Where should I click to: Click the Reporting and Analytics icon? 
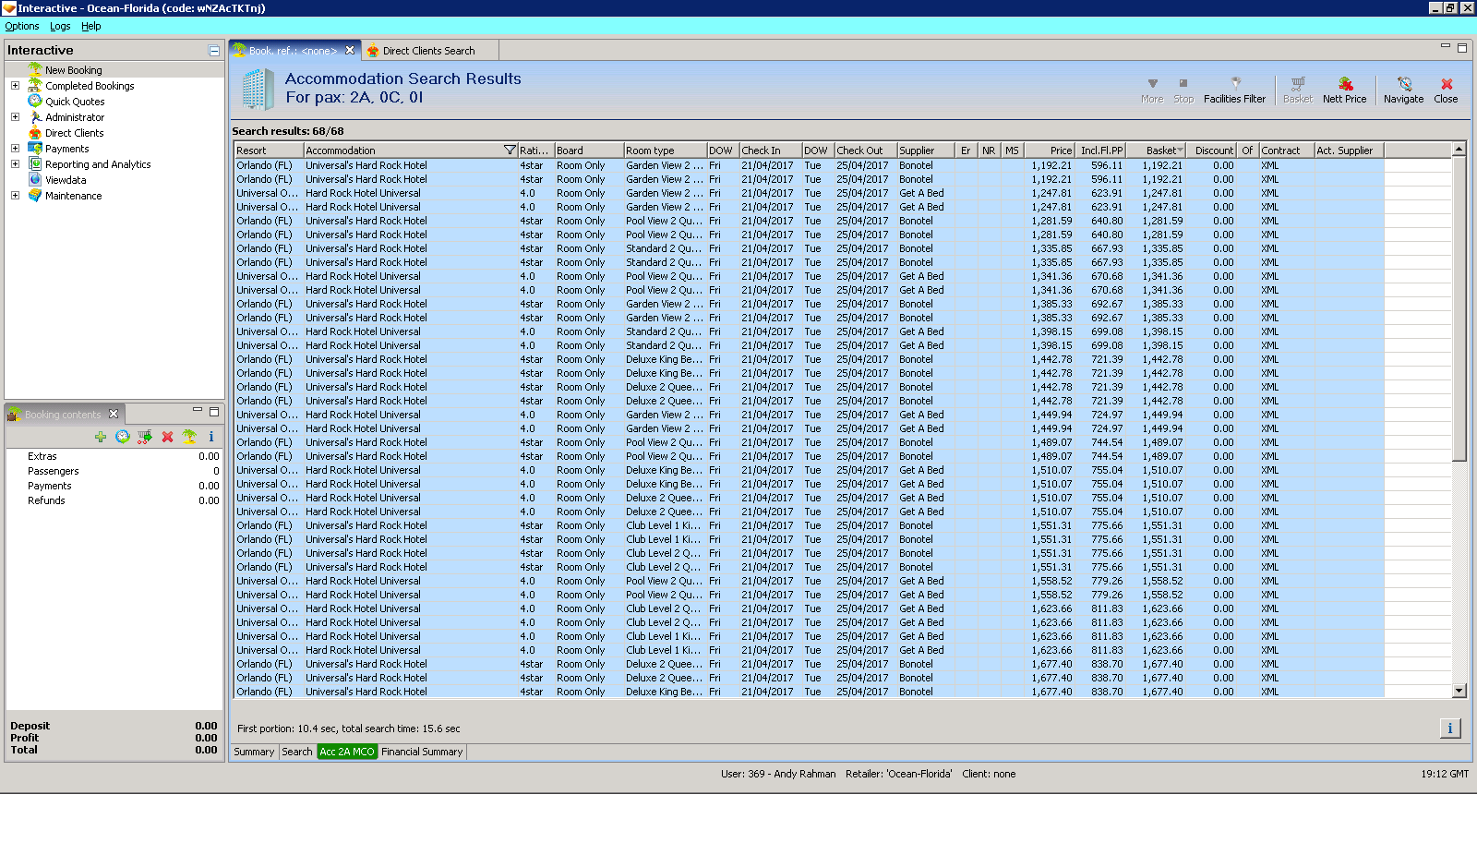(35, 164)
